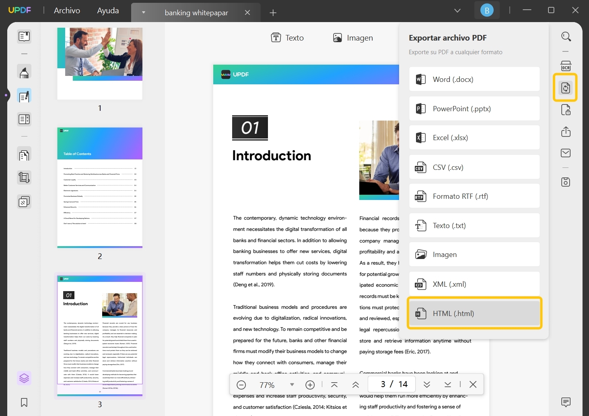Close the banking whitepapar tab
Viewport: 589px width, 416px height.
247,12
